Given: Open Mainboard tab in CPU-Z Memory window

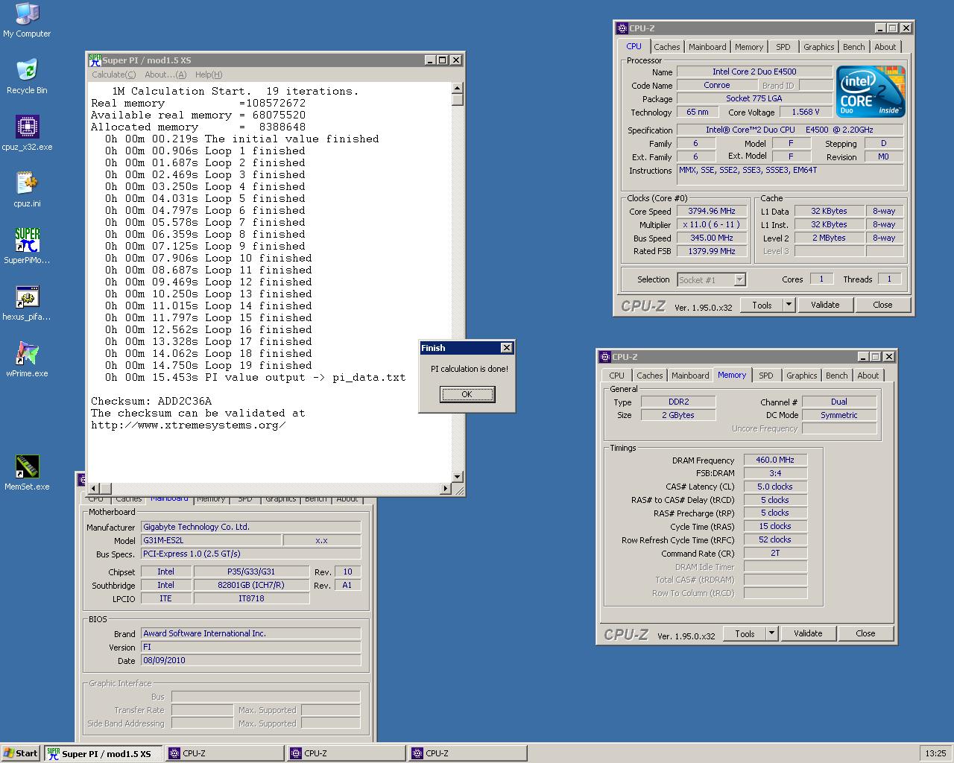Looking at the screenshot, I should 690,376.
